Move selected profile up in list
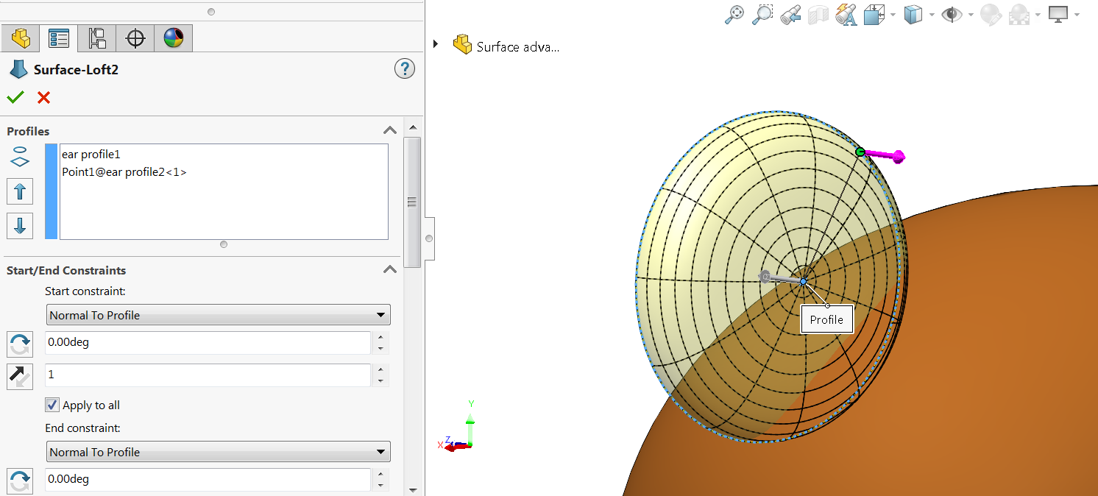The image size is (1098, 496). click(x=20, y=192)
